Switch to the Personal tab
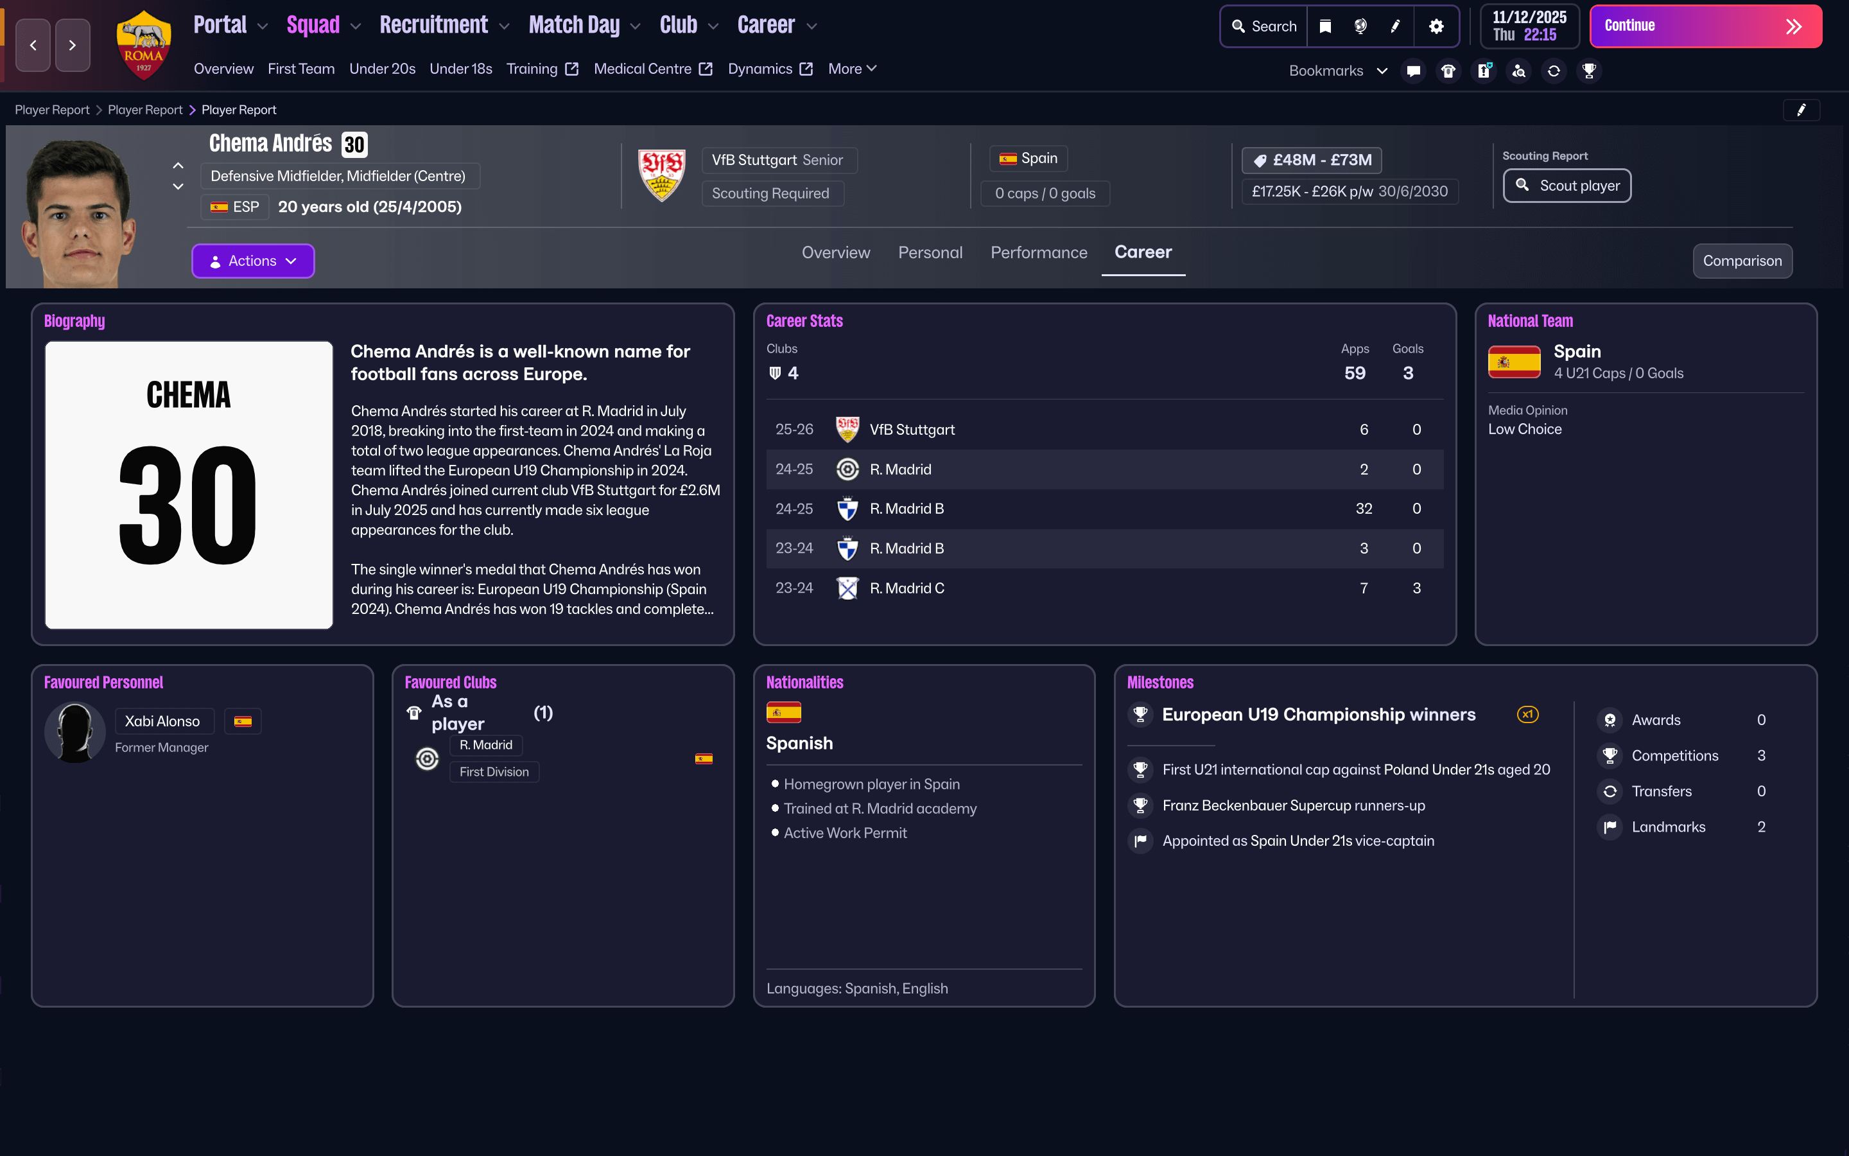1849x1156 pixels. coord(930,252)
